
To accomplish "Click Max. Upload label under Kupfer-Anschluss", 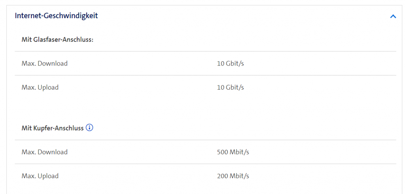I will pos(40,176).
